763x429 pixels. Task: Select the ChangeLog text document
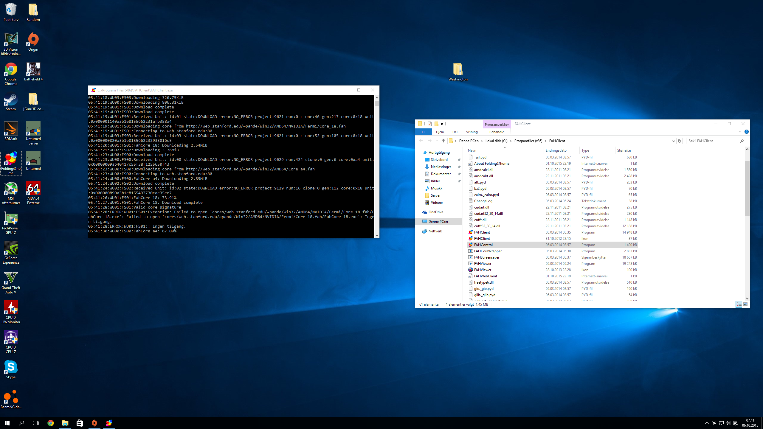(552, 201)
